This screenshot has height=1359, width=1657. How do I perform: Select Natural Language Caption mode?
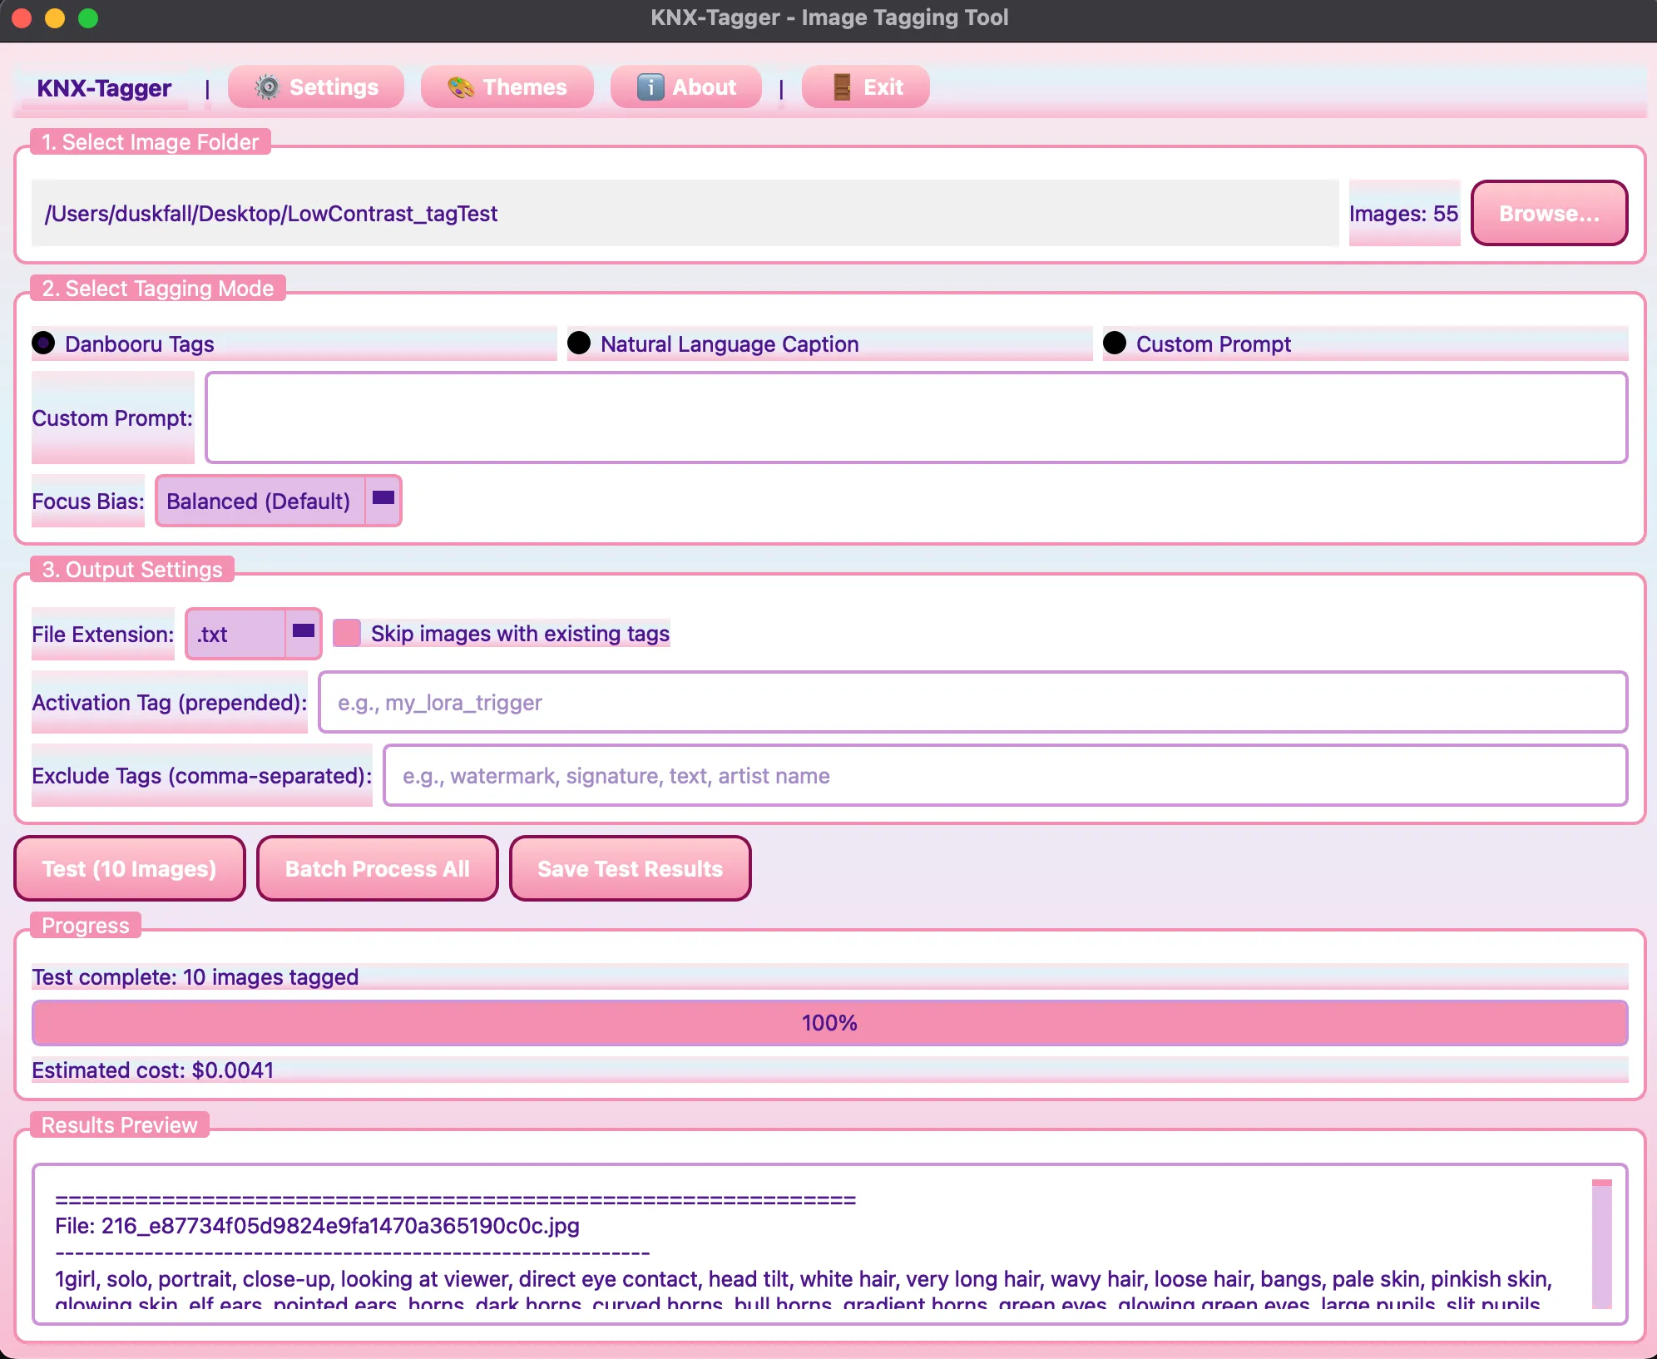580,343
